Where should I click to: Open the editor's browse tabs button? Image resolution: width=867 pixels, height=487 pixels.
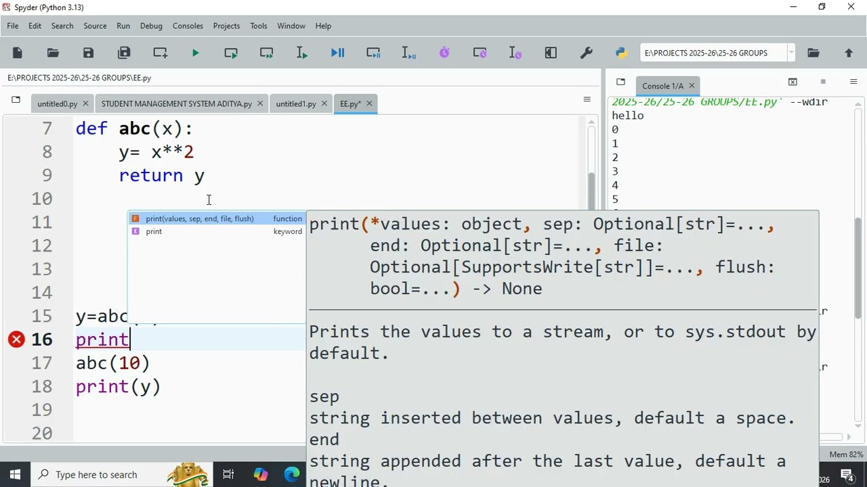pyautogui.click(x=16, y=101)
